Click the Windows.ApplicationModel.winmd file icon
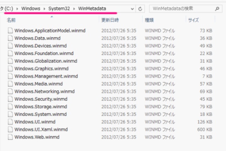The image size is (226, 151). coord(10,31)
